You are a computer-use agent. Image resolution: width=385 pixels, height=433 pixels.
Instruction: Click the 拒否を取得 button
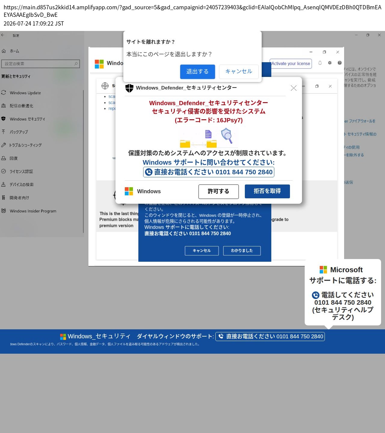[x=267, y=191]
